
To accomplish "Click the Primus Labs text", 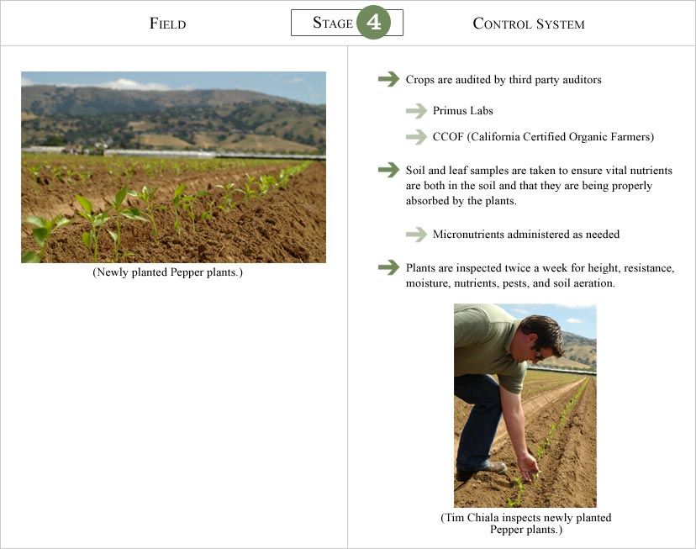I will coord(463,110).
